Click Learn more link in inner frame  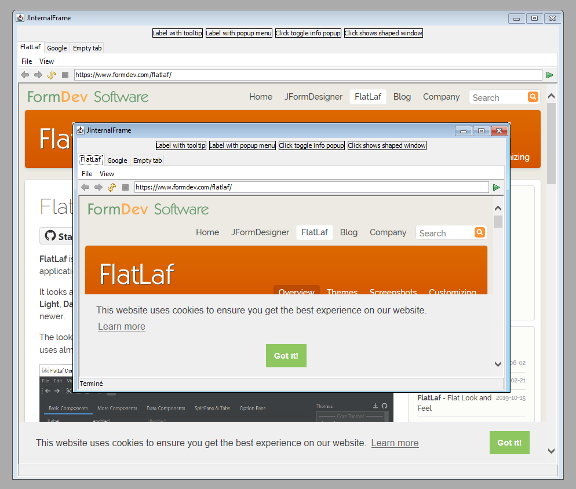click(122, 327)
